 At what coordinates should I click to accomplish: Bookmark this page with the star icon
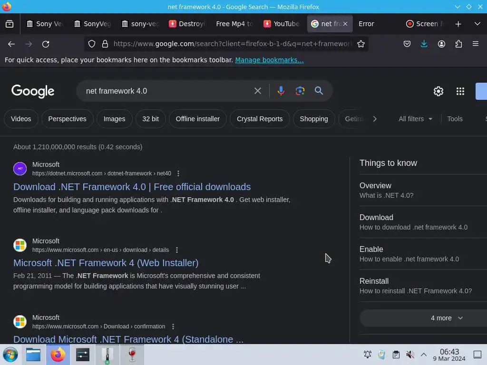click(360, 44)
